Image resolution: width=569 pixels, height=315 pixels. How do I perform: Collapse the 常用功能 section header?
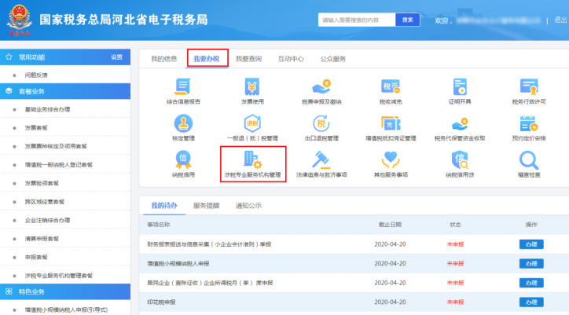[x=65, y=57]
